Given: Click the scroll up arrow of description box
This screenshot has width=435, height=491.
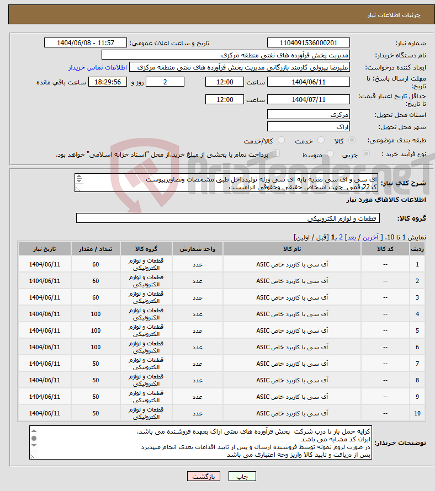Looking at the screenshot, I should tap(79, 177).
